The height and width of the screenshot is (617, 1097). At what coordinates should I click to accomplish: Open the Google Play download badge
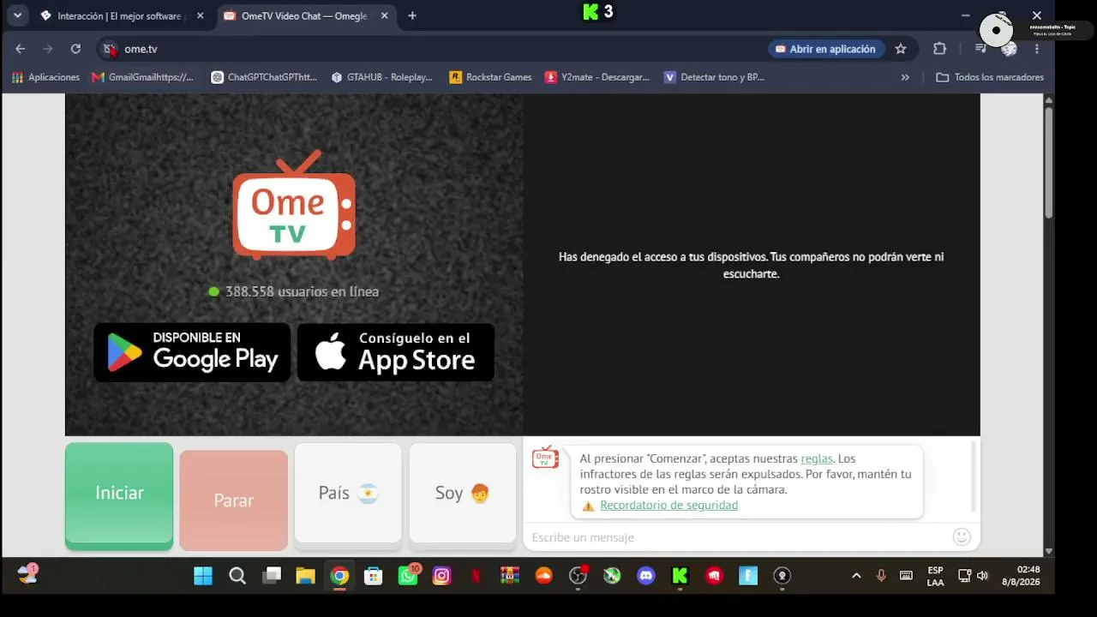(192, 352)
